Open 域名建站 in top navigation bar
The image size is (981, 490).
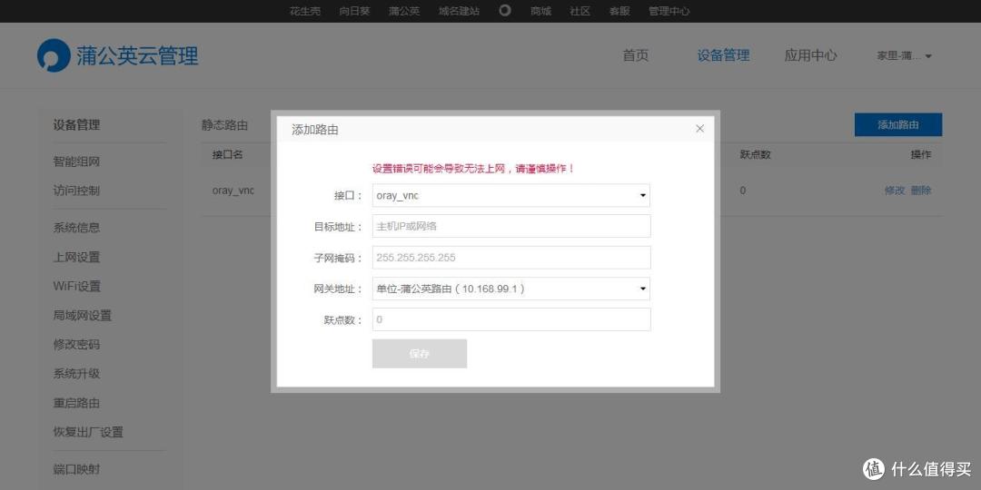(x=460, y=11)
